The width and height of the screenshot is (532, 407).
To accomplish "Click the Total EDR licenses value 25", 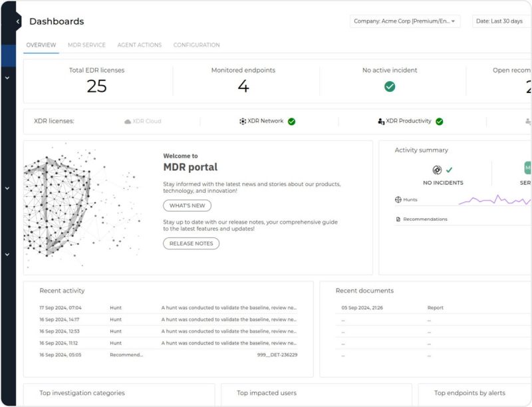I will click(x=96, y=86).
